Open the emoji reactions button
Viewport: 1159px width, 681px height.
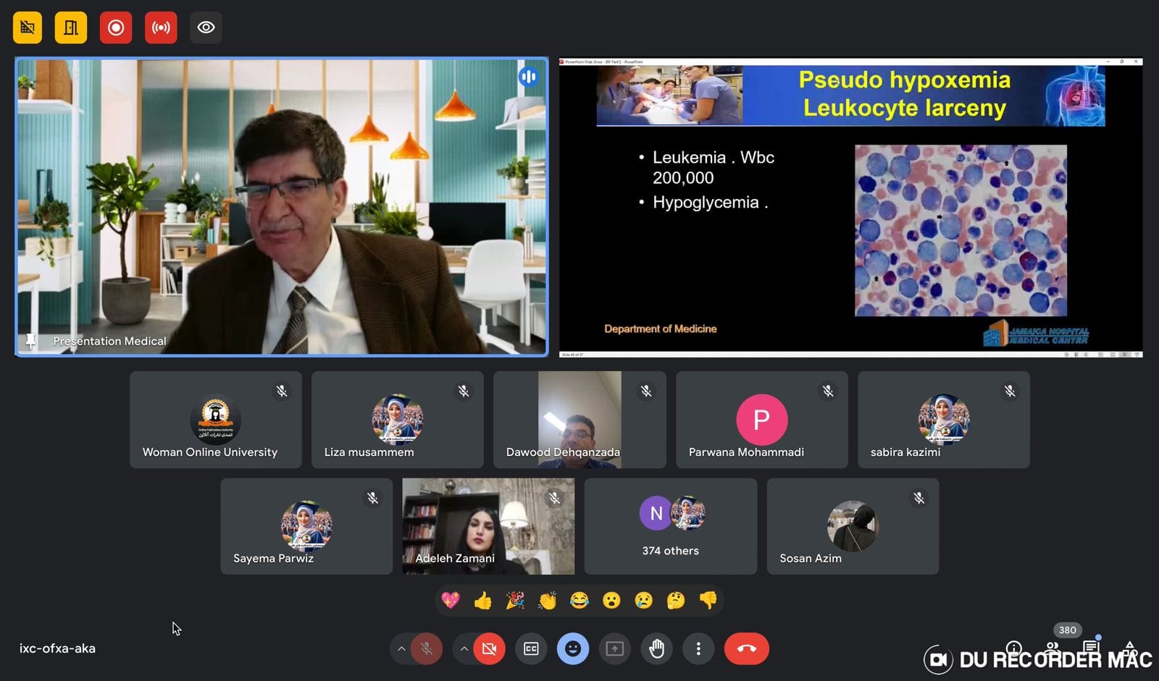coord(572,649)
